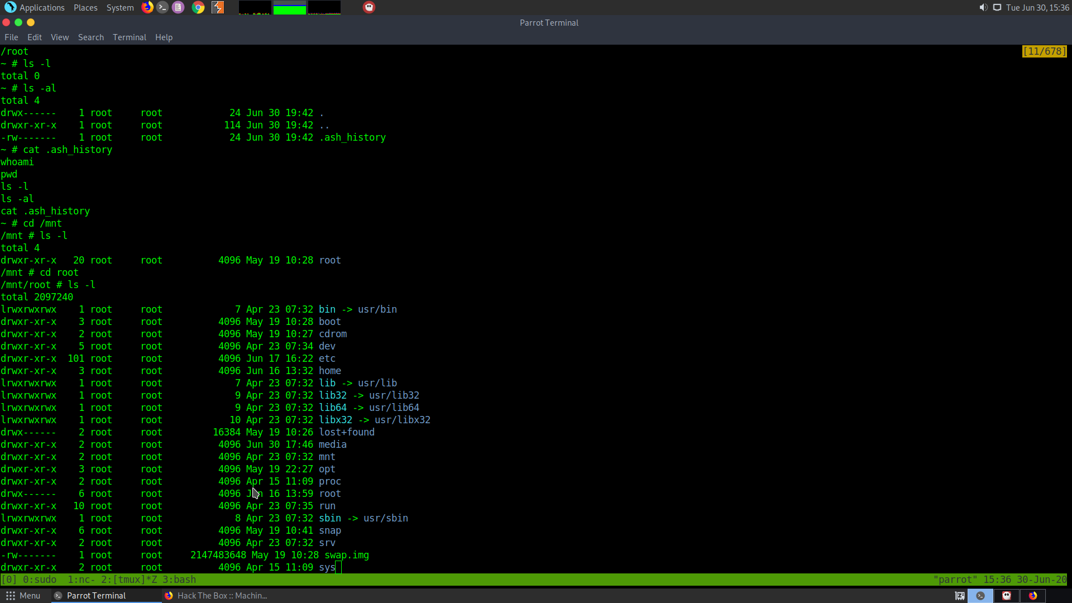Open the Terminal menu in menu bar
Screen dimensions: 1072x603
(x=129, y=37)
